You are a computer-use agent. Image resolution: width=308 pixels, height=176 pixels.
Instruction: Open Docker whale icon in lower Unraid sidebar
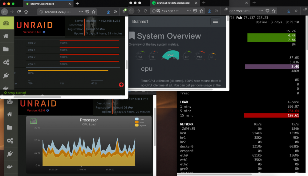[10, 166]
